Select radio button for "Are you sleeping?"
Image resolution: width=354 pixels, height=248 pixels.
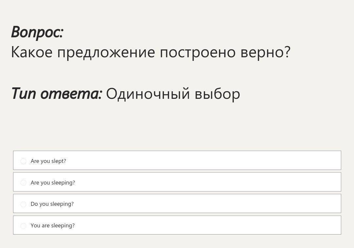coord(23,183)
